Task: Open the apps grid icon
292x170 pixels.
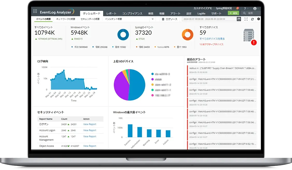Action: pyautogui.click(x=35, y=11)
